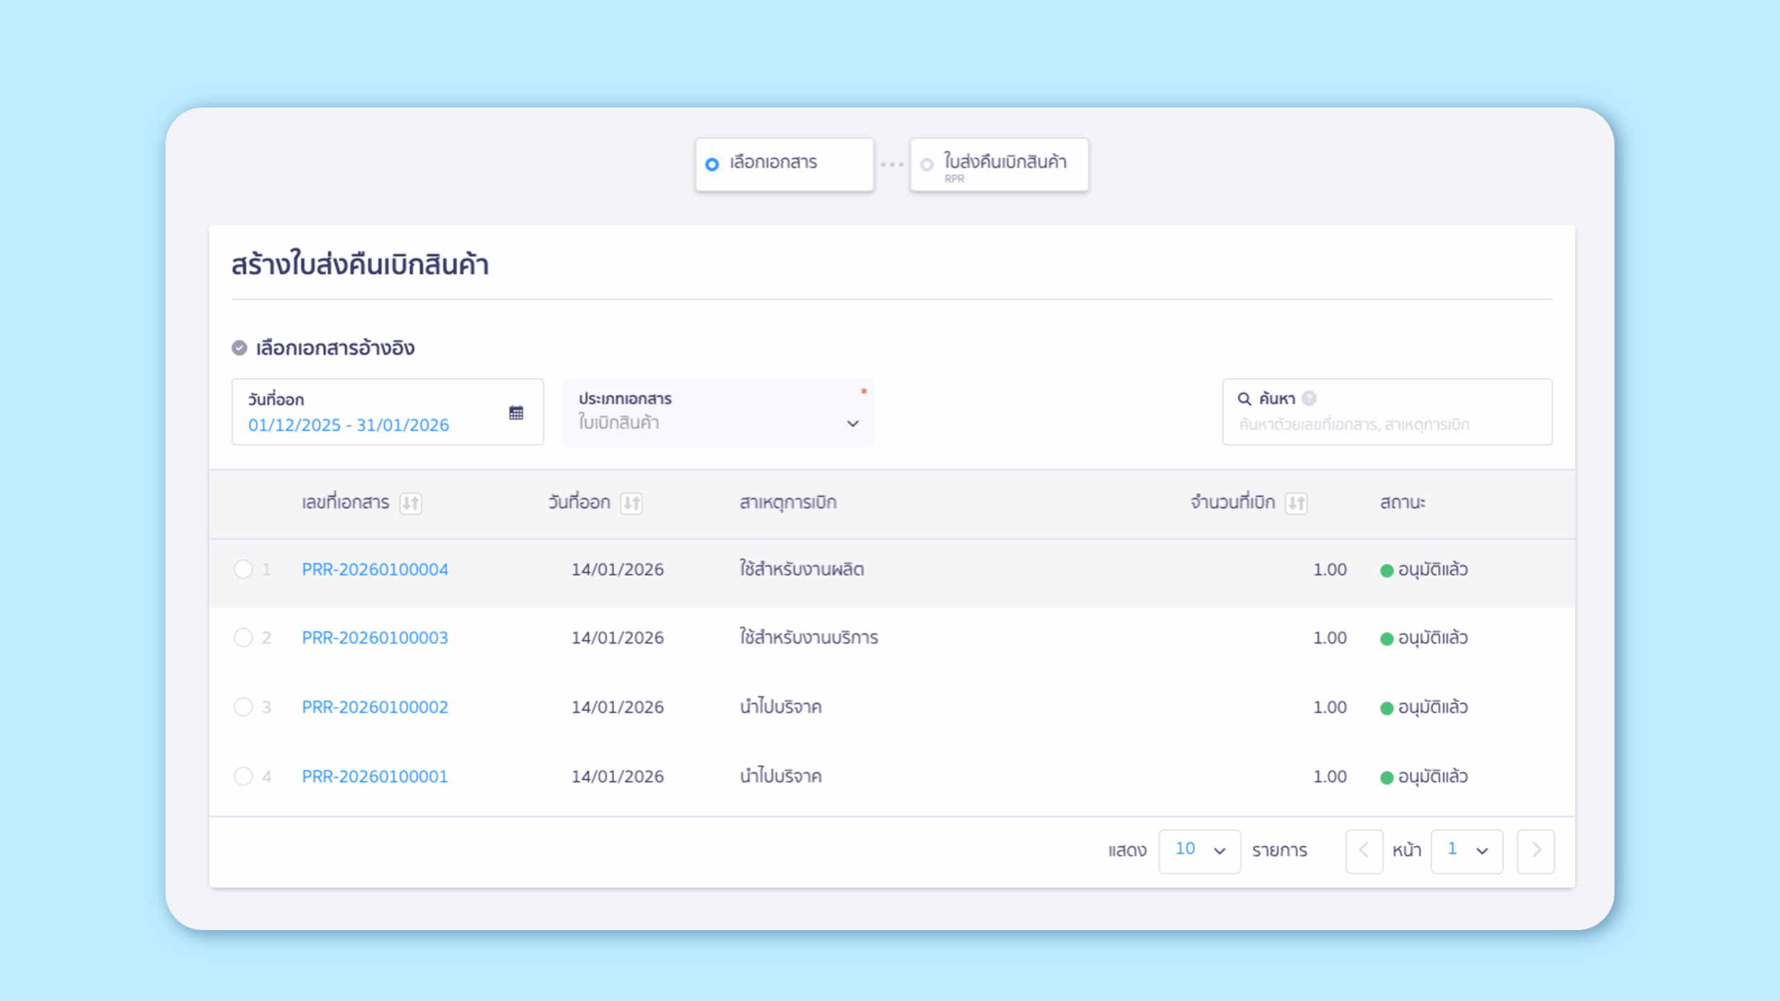Select radio button for PRR-20260100003 row
The width and height of the screenshot is (1780, 1001).
pyautogui.click(x=243, y=637)
